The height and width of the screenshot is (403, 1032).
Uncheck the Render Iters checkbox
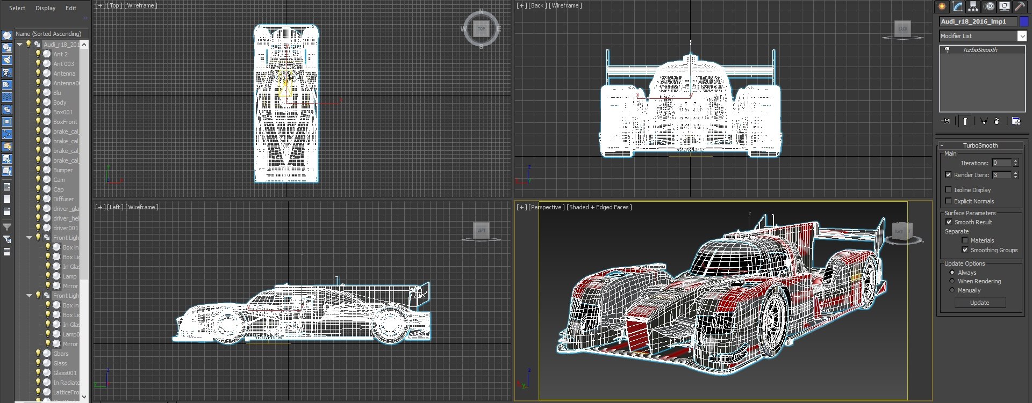coord(948,175)
